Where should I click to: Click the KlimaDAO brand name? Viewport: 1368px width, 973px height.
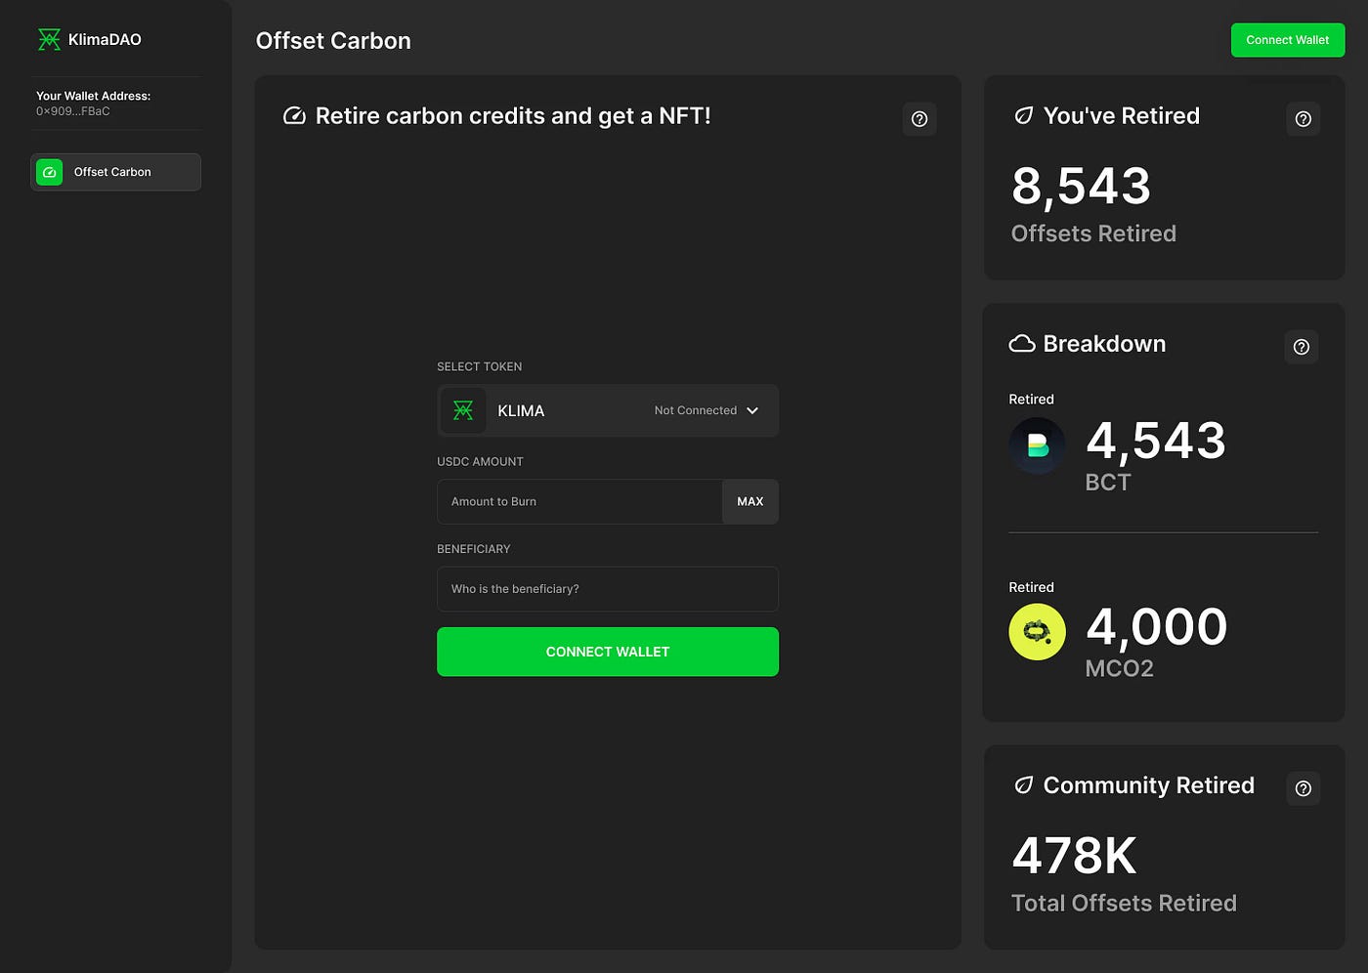click(105, 39)
